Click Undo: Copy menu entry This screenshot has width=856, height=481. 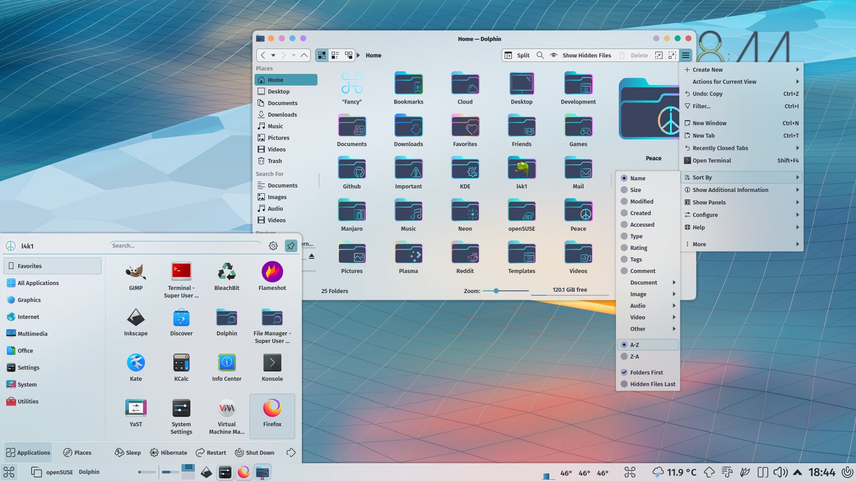pyautogui.click(x=741, y=94)
